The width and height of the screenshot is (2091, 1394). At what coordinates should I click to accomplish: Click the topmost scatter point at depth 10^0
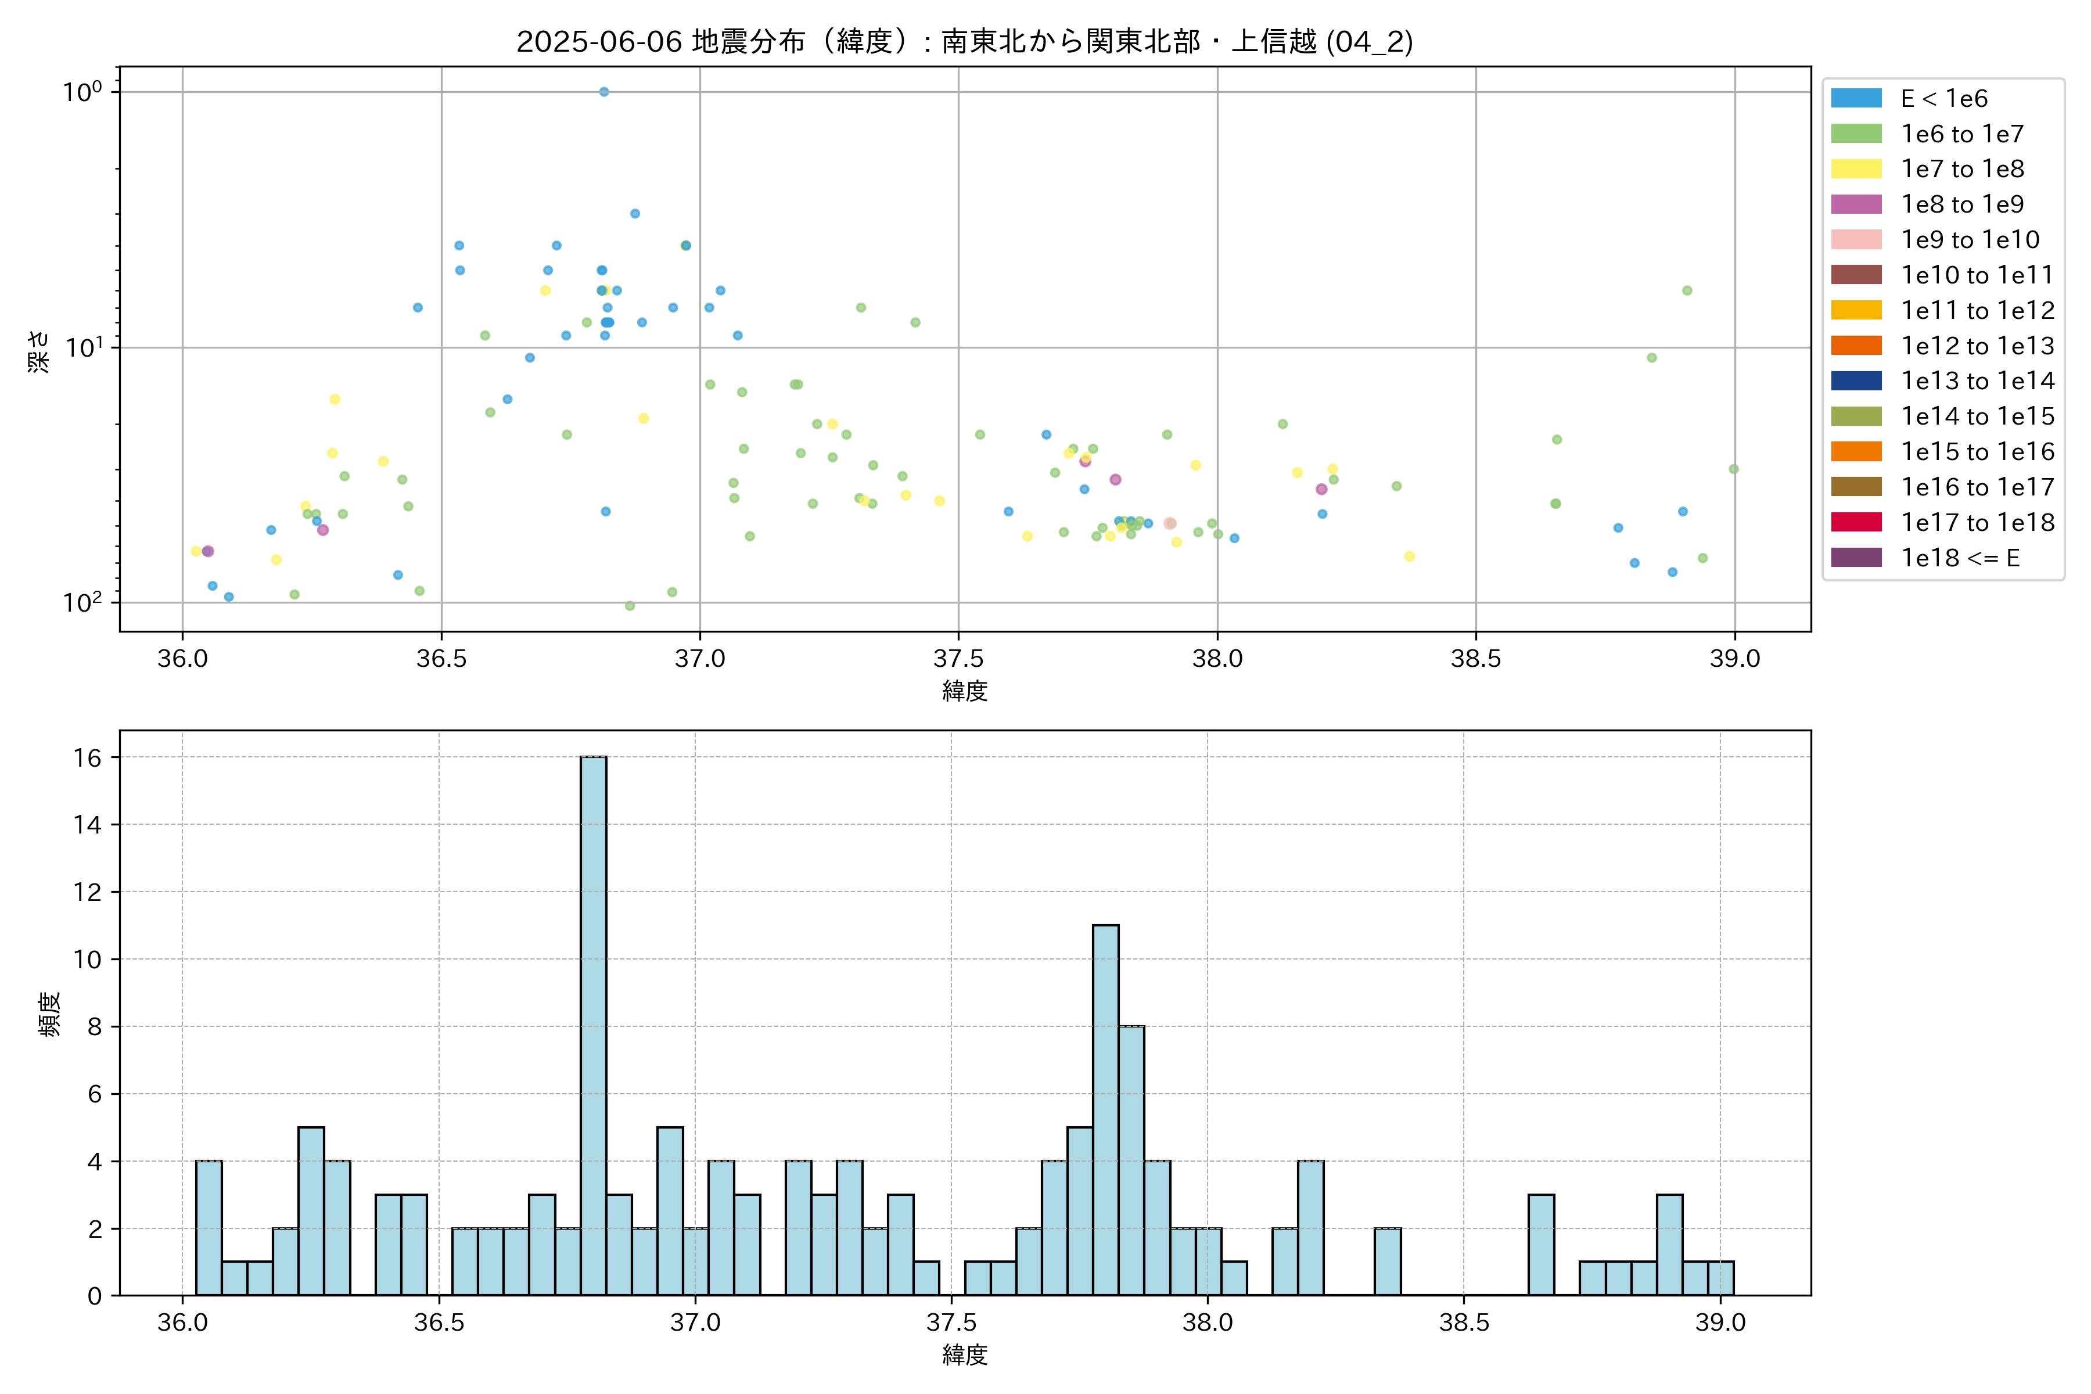[603, 92]
